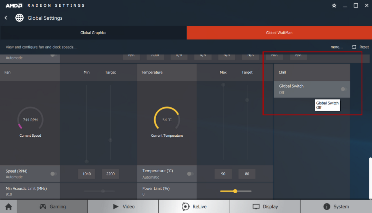Click the temperature Max slider handle
The height and width of the screenshot is (213, 372).
(223, 85)
